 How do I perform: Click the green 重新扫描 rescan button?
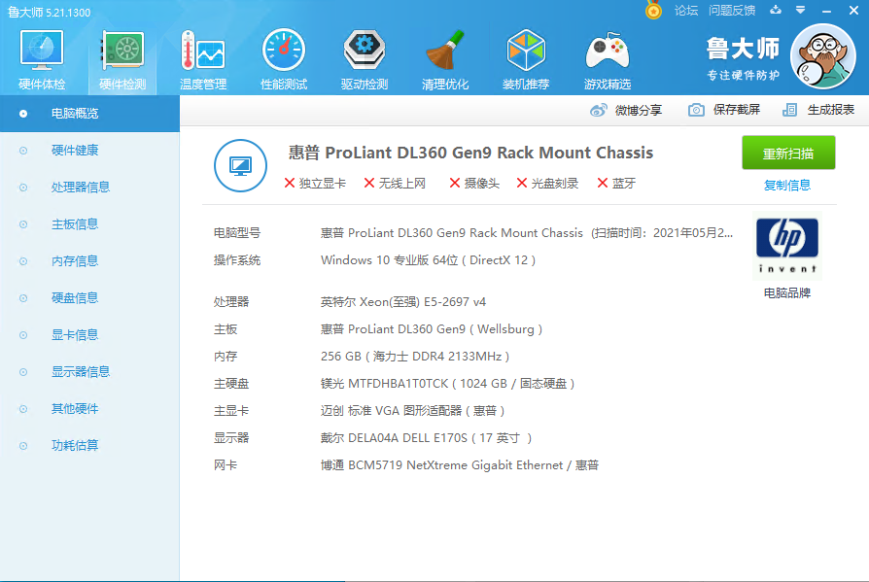pyautogui.click(x=788, y=153)
